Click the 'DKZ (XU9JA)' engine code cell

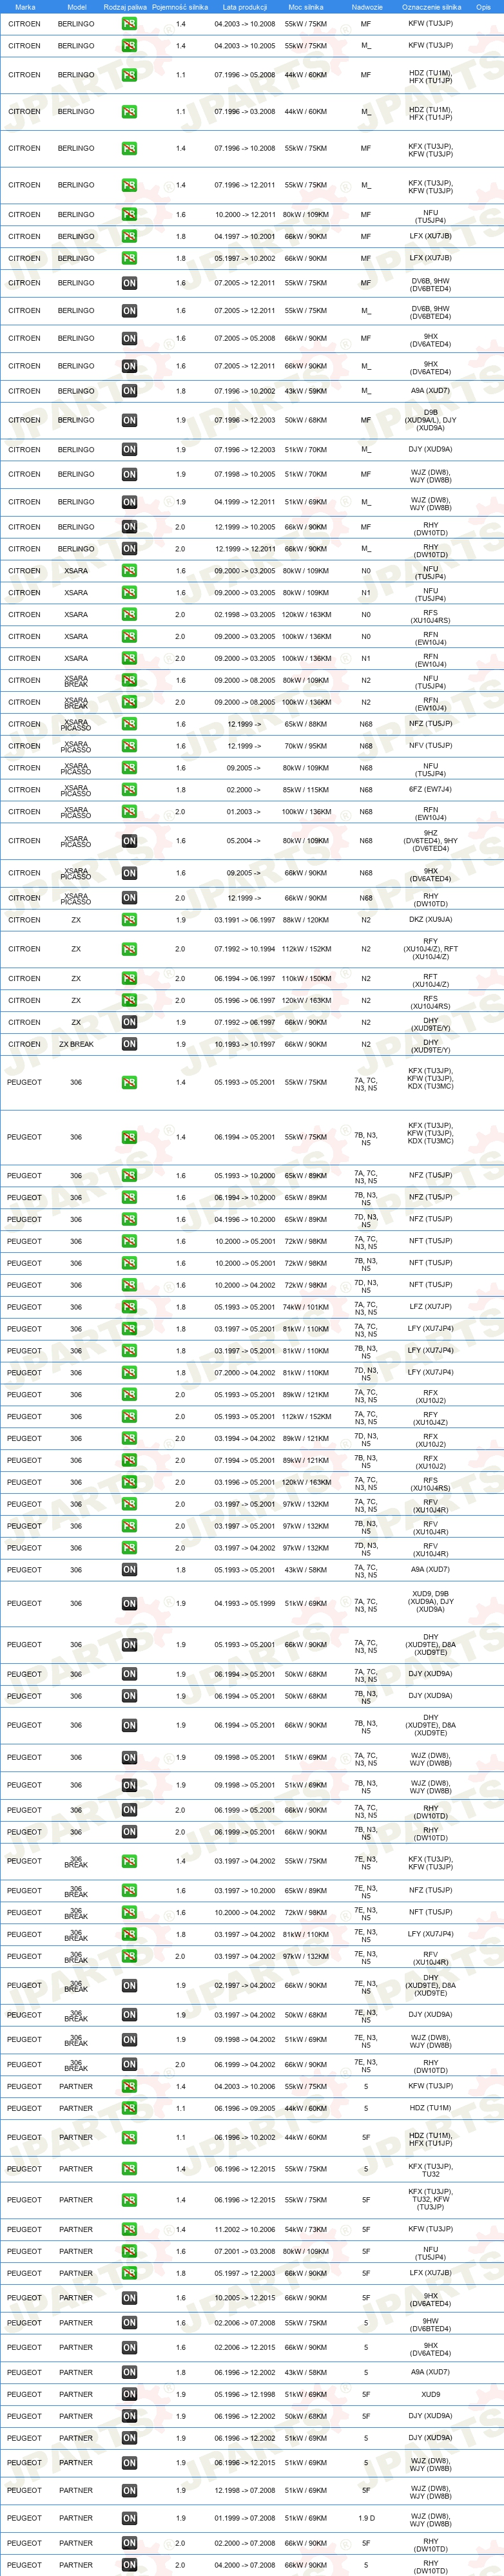tap(430, 920)
